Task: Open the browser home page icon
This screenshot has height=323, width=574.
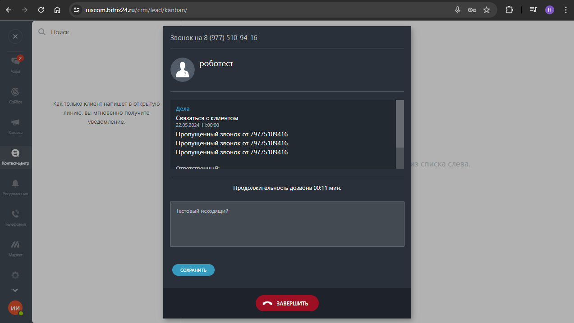Action: 57,10
